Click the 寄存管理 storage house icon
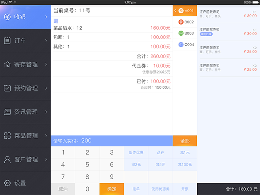This screenshot has width=260, height=195. coord(7,64)
